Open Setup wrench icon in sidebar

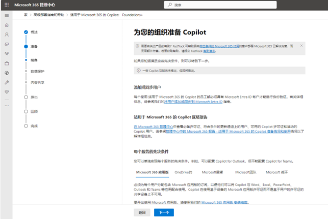click(7, 82)
